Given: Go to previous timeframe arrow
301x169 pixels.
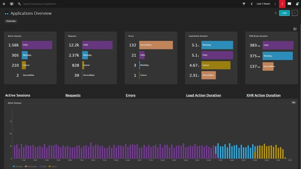Looking at the screenshot, I should click(251, 4).
